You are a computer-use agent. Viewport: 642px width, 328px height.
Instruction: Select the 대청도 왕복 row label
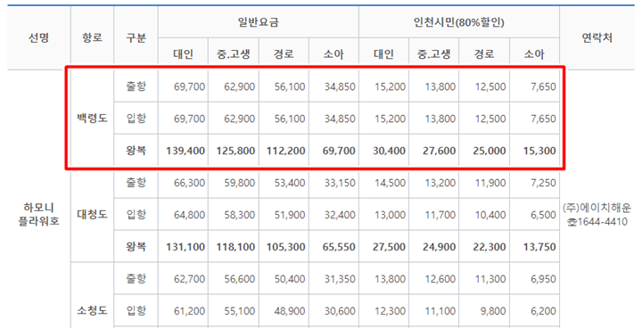pos(136,247)
